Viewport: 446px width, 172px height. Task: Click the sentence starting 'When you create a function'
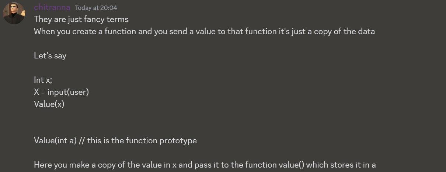click(x=204, y=31)
